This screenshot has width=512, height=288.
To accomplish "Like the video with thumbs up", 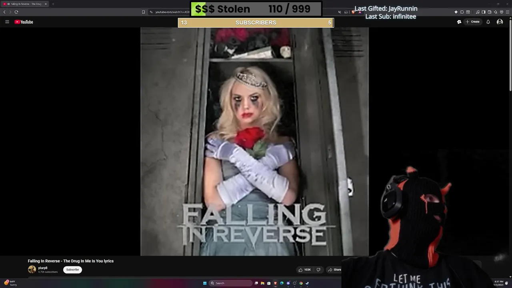I will point(304,270).
